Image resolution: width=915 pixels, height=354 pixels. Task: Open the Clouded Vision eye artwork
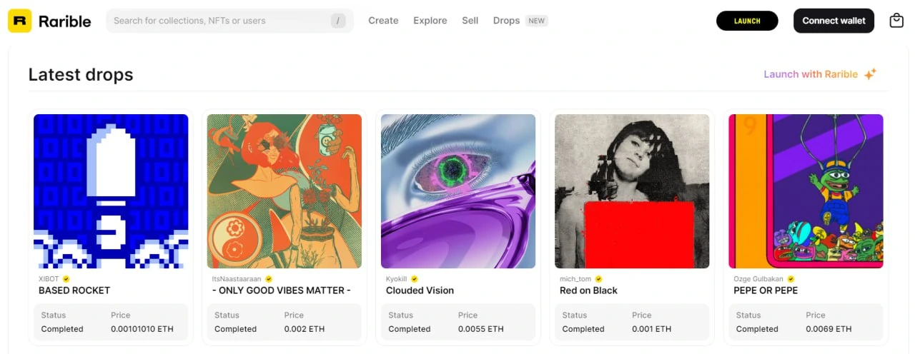pyautogui.click(x=458, y=191)
